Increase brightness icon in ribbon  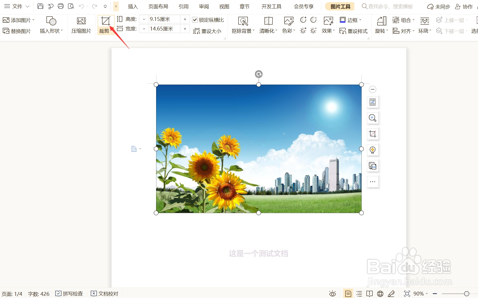click(303, 31)
